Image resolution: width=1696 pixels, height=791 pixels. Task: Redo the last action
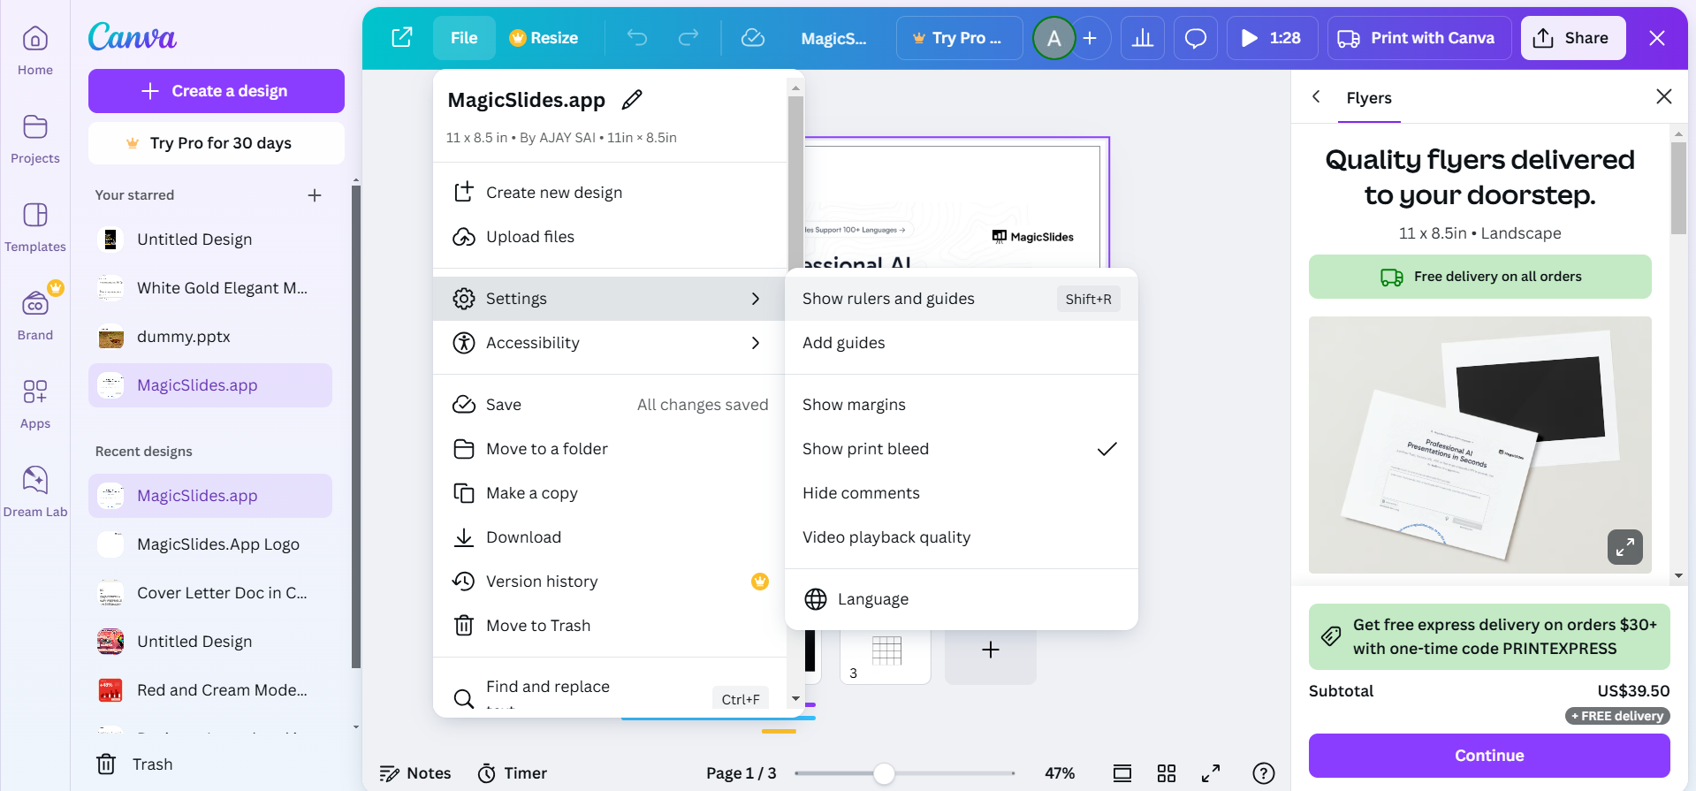pos(688,38)
